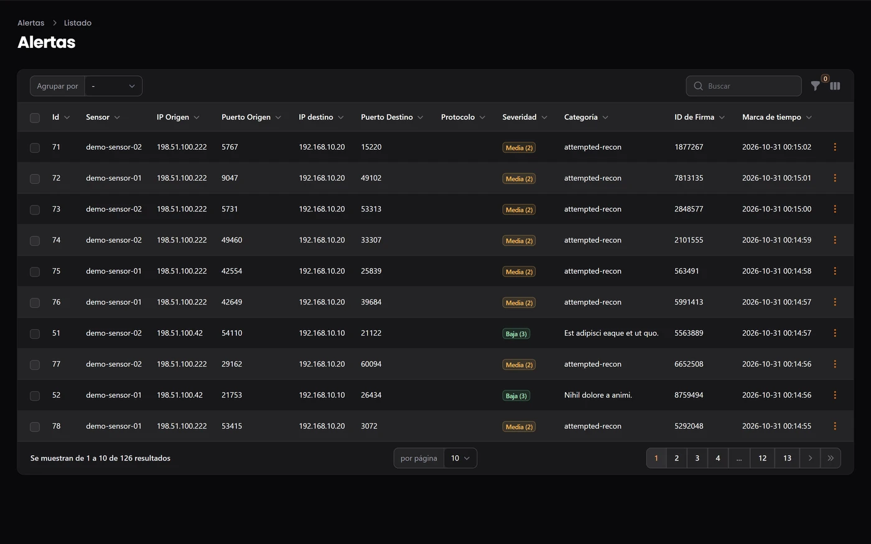Click Baja (3) badge in row 51

516,334
